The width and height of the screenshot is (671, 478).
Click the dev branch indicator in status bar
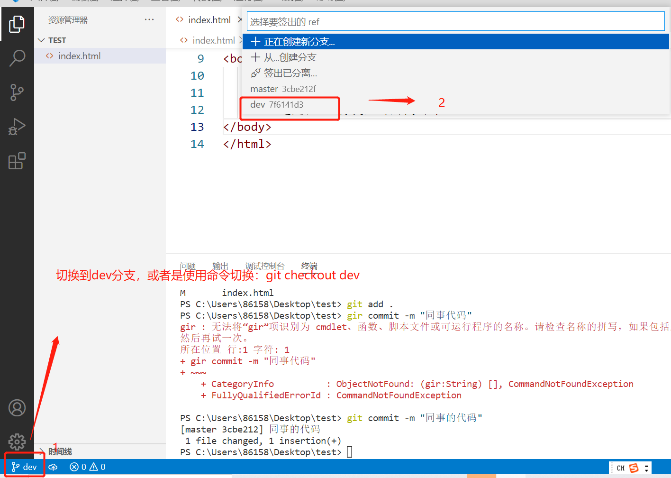(24, 467)
